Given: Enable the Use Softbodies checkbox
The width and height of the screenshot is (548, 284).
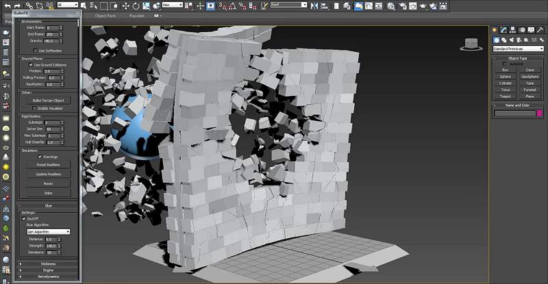Looking at the screenshot, I should 34,51.
